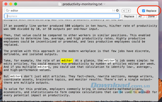
Task: Open the document title dropdown chevron
Action: [x=104, y=4]
